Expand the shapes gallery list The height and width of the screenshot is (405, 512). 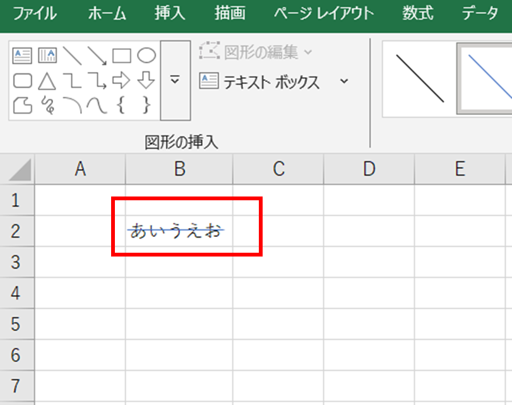(x=175, y=80)
